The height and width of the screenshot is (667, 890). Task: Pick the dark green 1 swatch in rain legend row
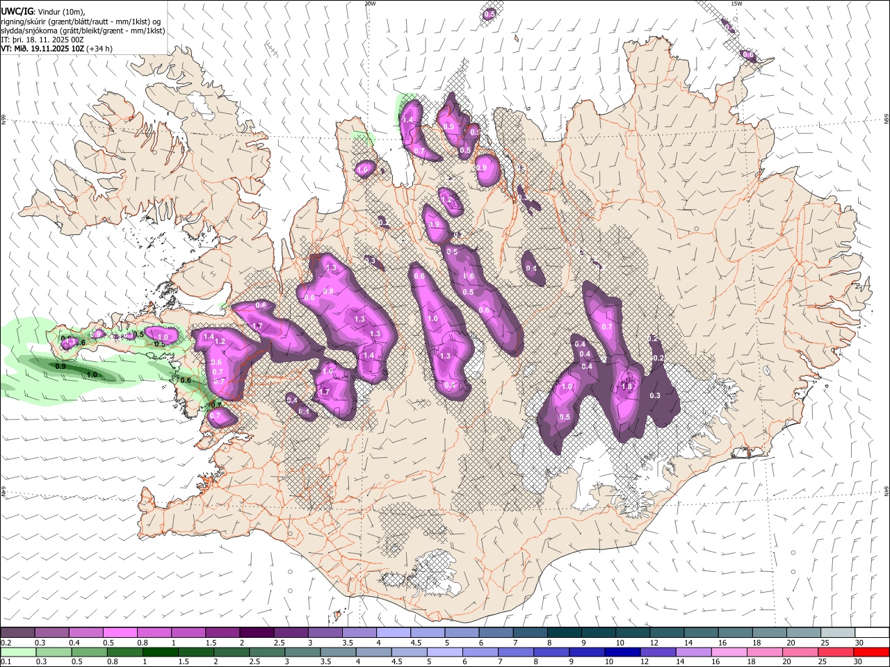(160, 652)
